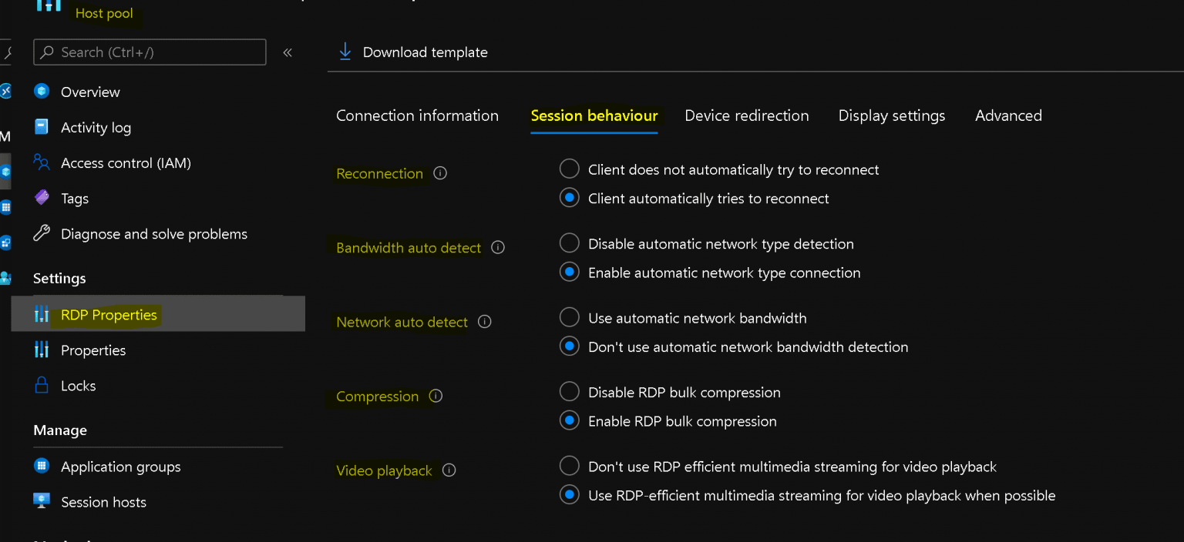Screen dimensions: 1184x542
Task: Click the Tags icon in sidebar
Action: click(41, 198)
